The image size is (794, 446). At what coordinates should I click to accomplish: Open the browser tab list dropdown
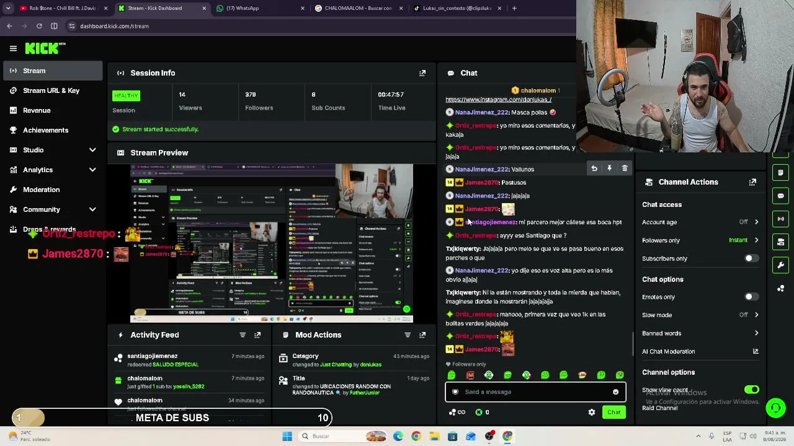(x=8, y=8)
